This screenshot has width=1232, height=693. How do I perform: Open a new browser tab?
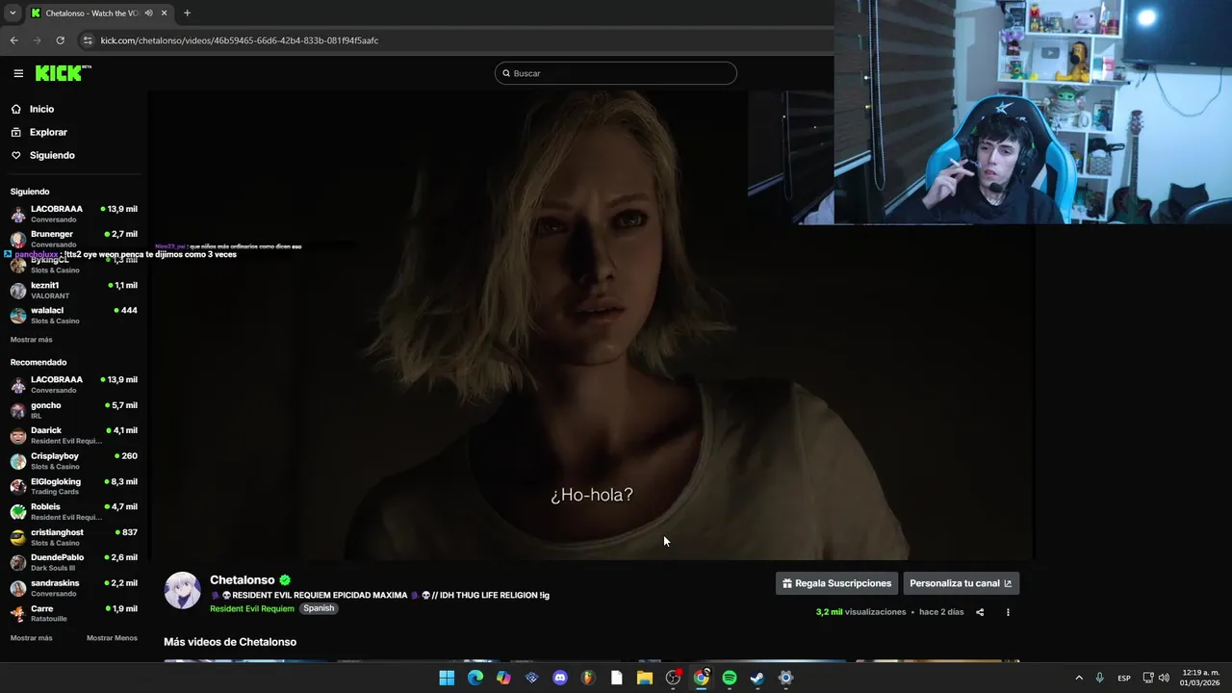[187, 13]
